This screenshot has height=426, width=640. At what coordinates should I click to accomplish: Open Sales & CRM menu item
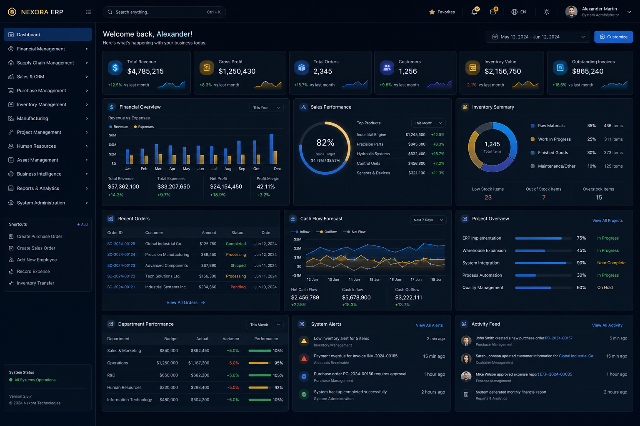pyautogui.click(x=47, y=77)
